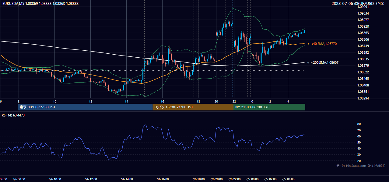The height and width of the screenshot is (182, 389).
Task: Click the '7/6 22:00' time axis label
Action: (x=234, y=179)
